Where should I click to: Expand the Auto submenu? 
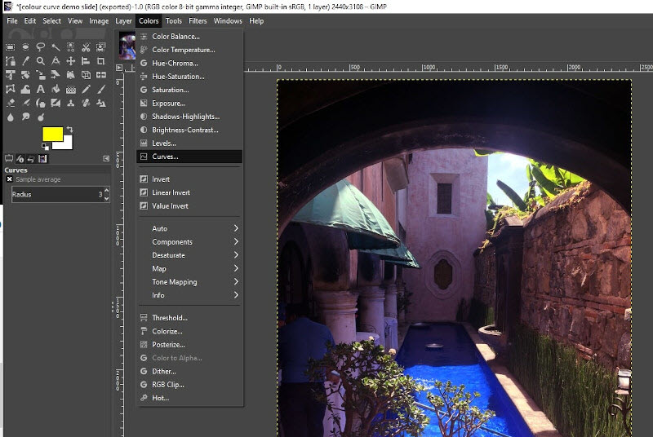[189, 228]
